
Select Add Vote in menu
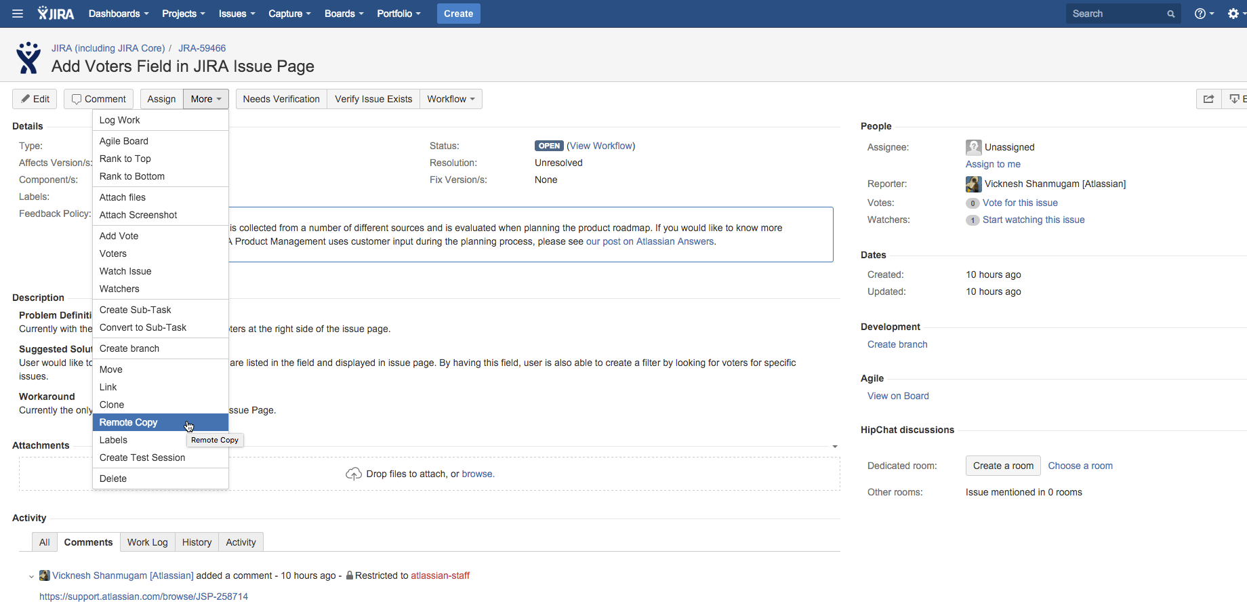click(161, 236)
